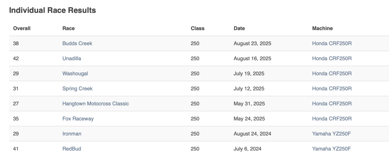
Task: Open the Budds Creek race link
Action: 77,43
